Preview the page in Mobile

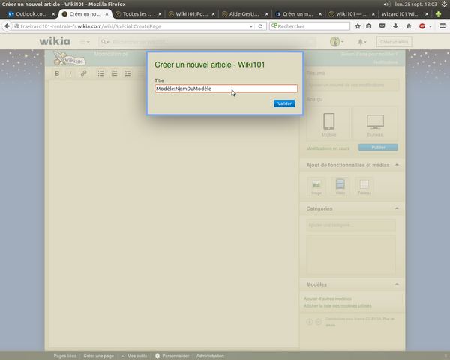(329, 124)
